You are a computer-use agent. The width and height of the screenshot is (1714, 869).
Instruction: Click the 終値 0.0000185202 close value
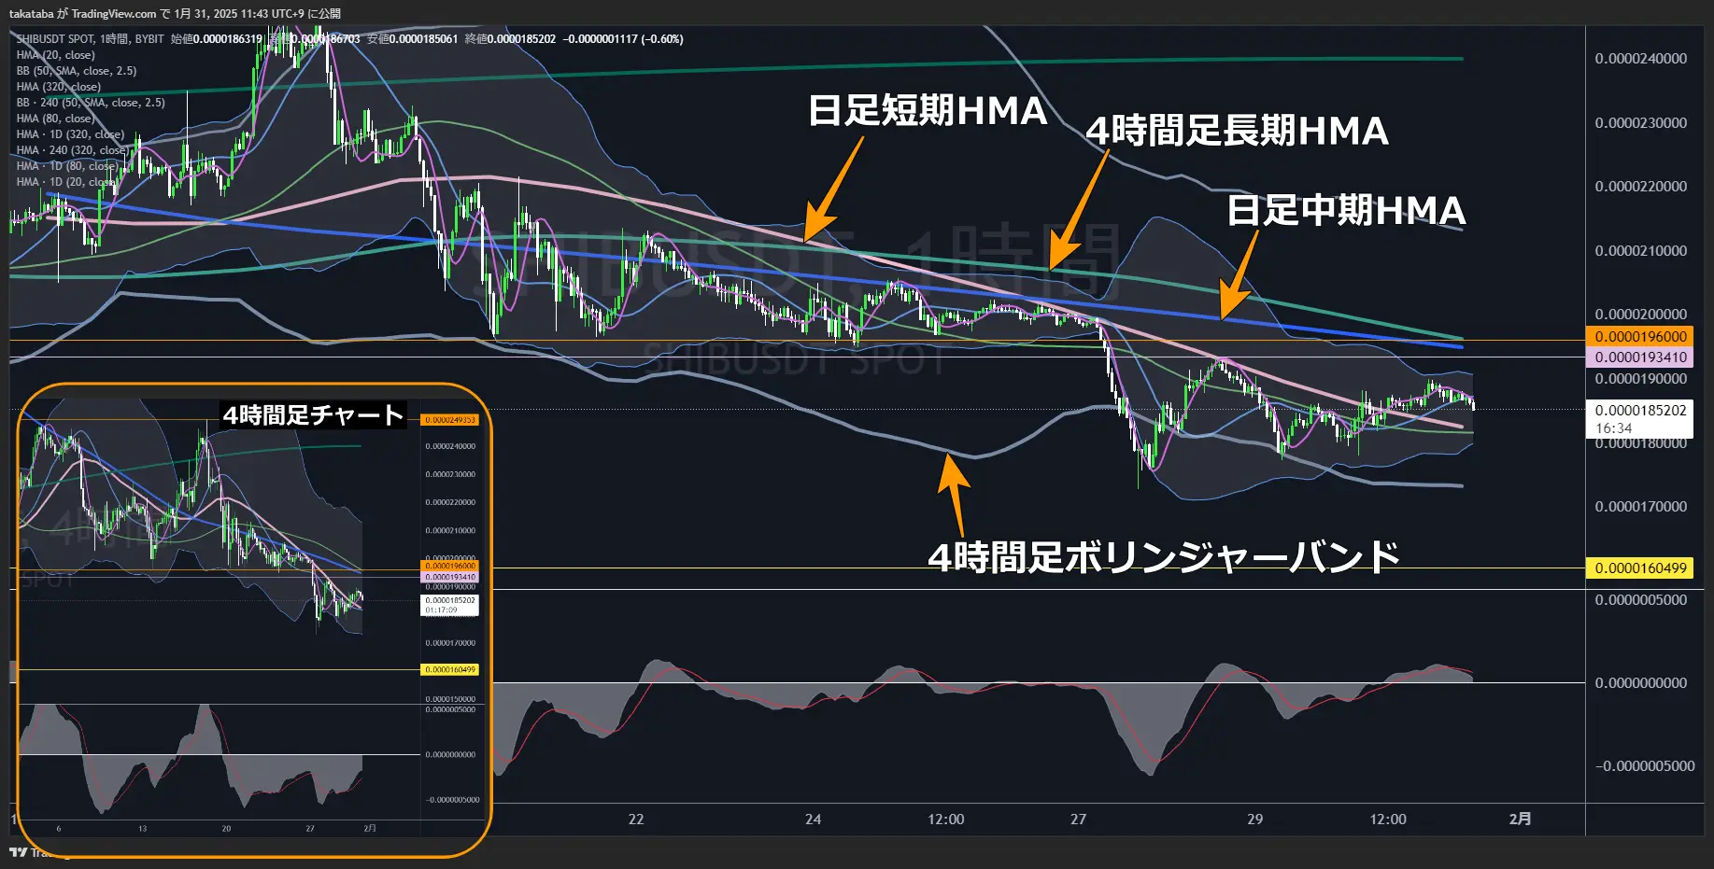click(510, 39)
